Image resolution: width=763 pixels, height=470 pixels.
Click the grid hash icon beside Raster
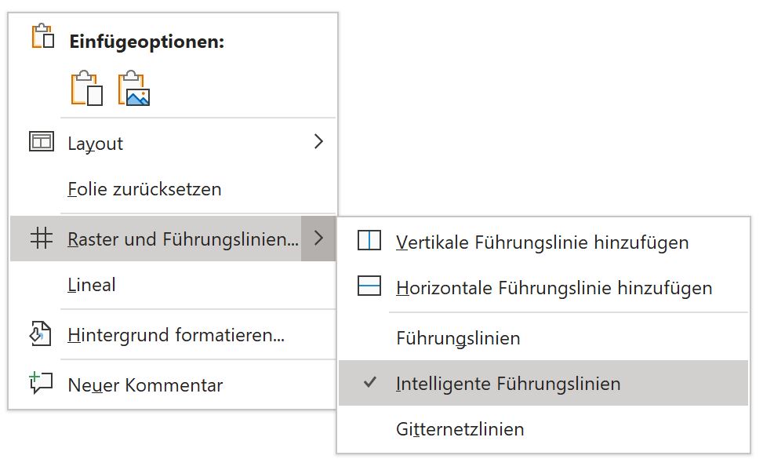pyautogui.click(x=42, y=239)
